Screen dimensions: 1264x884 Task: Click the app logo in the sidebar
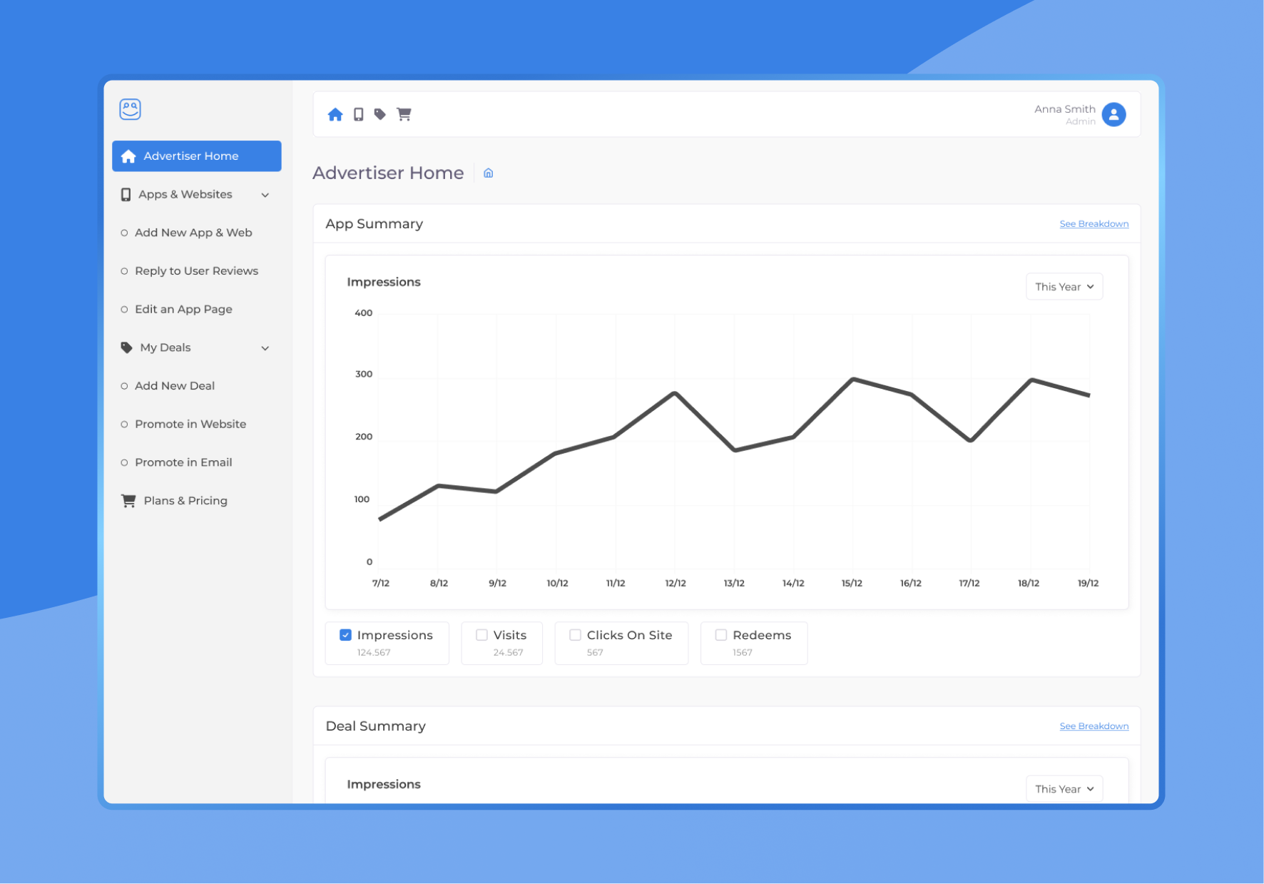click(130, 109)
